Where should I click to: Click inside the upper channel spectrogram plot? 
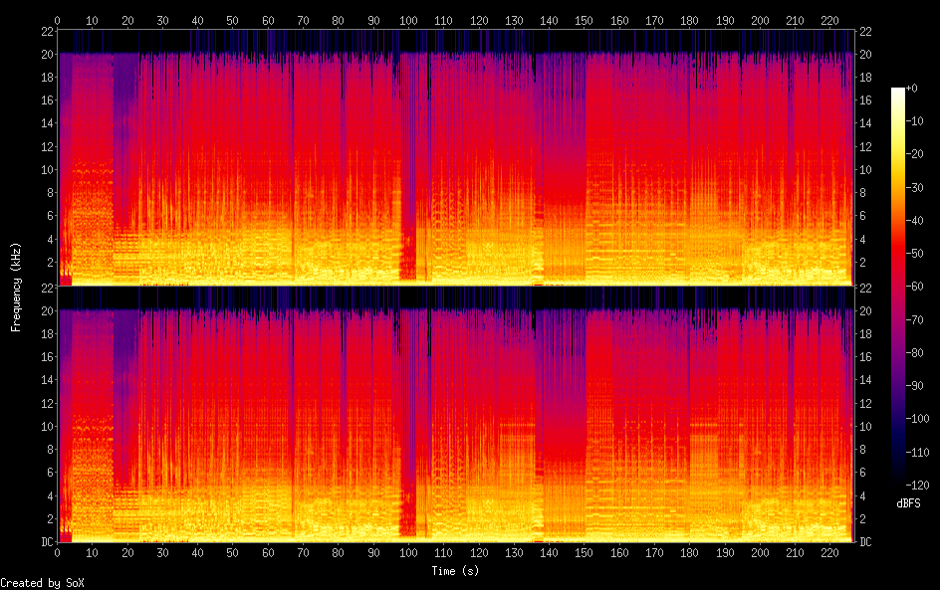pos(455,157)
